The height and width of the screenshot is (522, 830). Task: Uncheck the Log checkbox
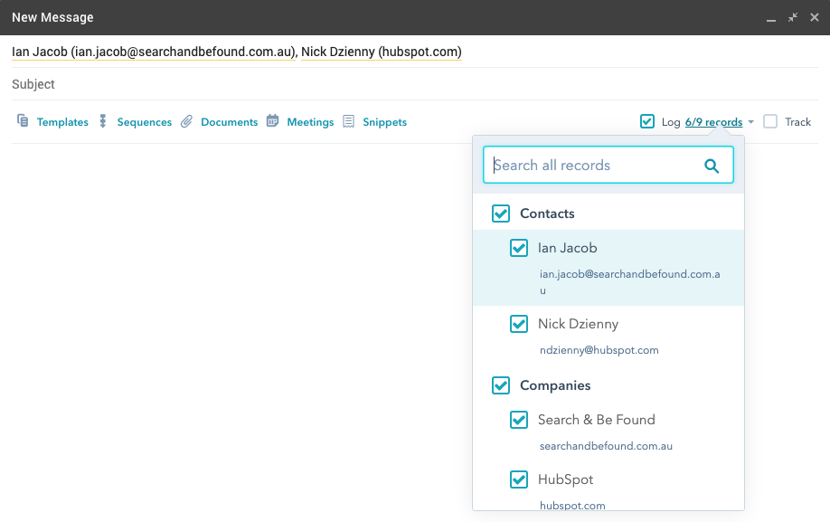[x=646, y=121]
